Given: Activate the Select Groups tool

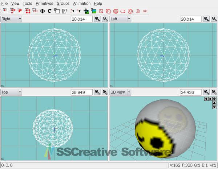Looking at the screenshot, I should tap(28, 11).
